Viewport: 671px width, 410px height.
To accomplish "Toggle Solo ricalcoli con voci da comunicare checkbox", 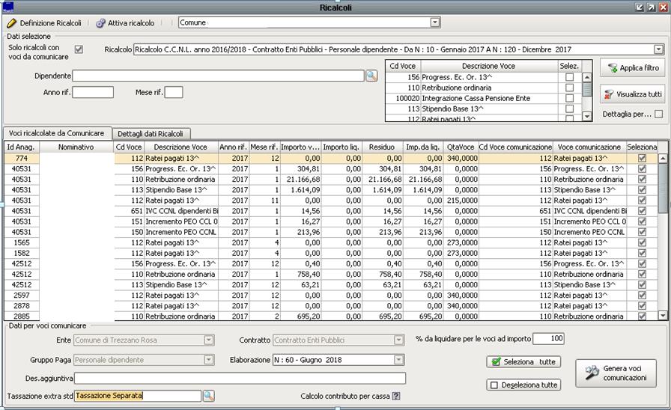I will click(79, 50).
